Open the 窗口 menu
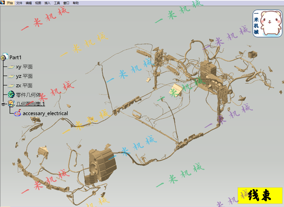284x207 pixels. click(x=66, y=3)
